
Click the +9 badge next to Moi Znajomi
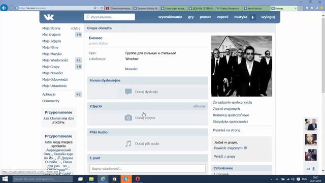(x=79, y=35)
